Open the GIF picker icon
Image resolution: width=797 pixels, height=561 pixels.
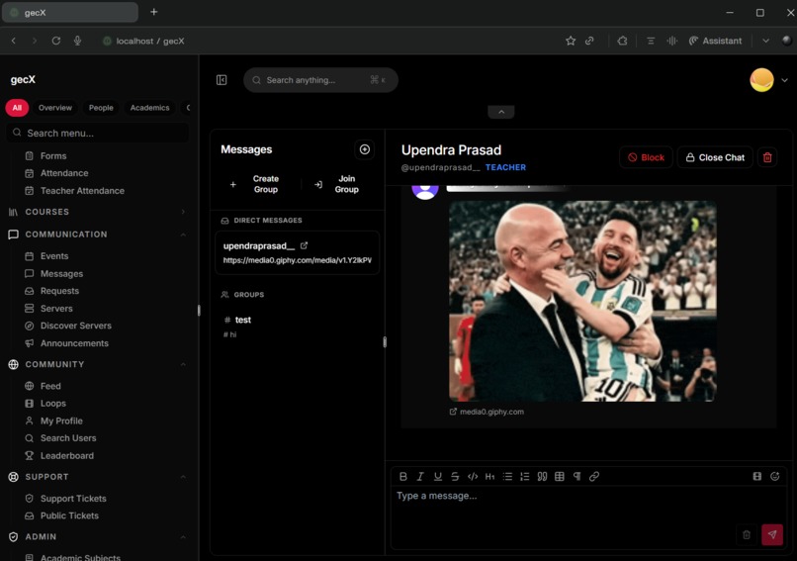click(756, 477)
